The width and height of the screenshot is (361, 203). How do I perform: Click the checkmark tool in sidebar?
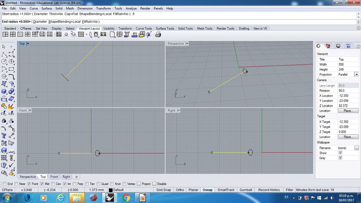pos(11,165)
